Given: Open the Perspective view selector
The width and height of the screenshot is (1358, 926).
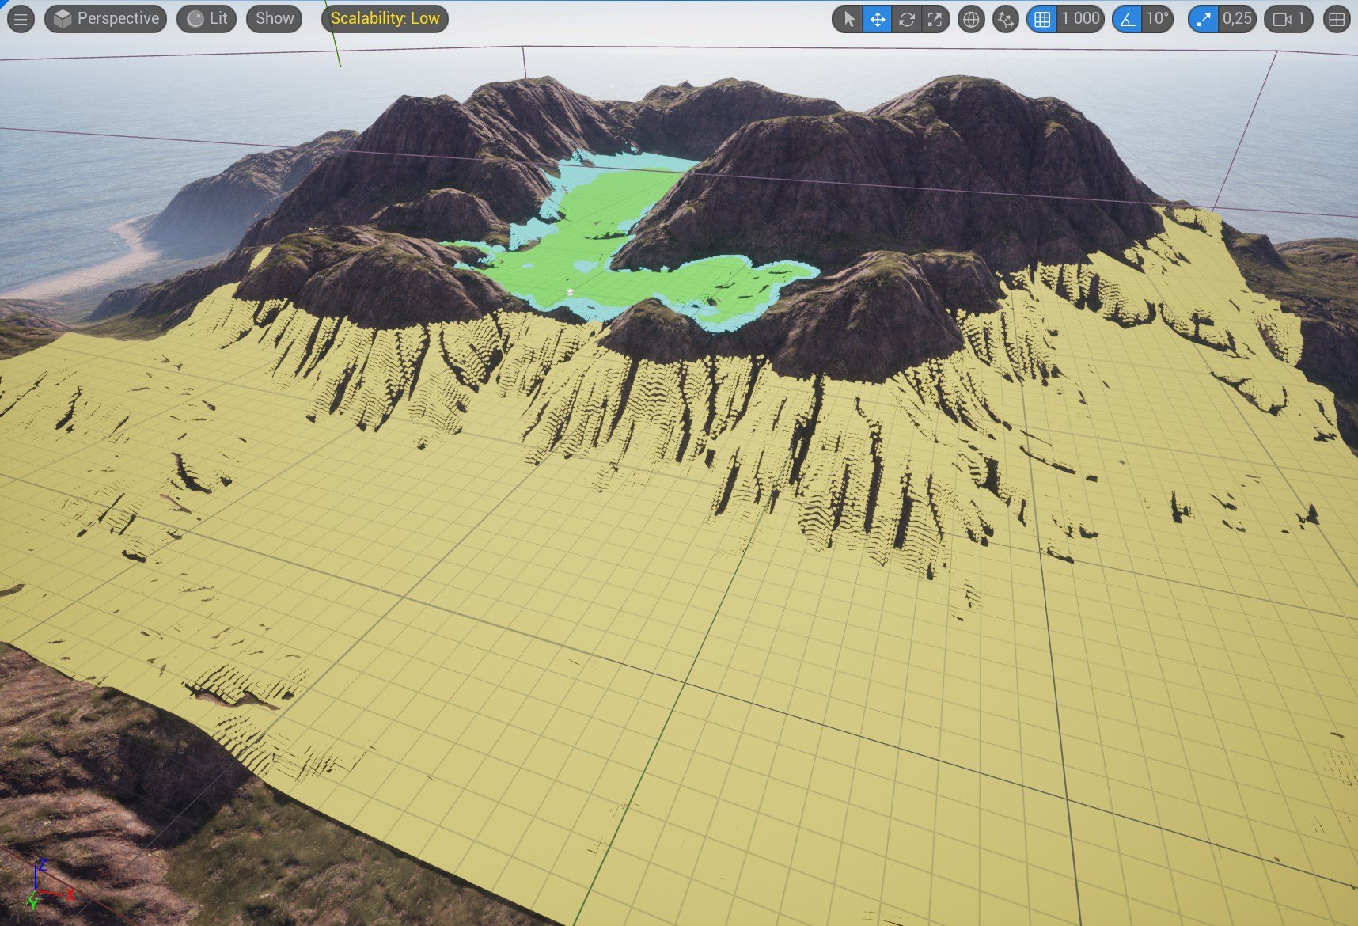Looking at the screenshot, I should point(105,18).
